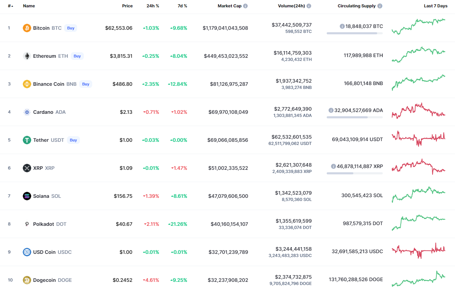The width and height of the screenshot is (455, 292).
Task: Open the Volume(24h) info icon
Action: point(309,6)
